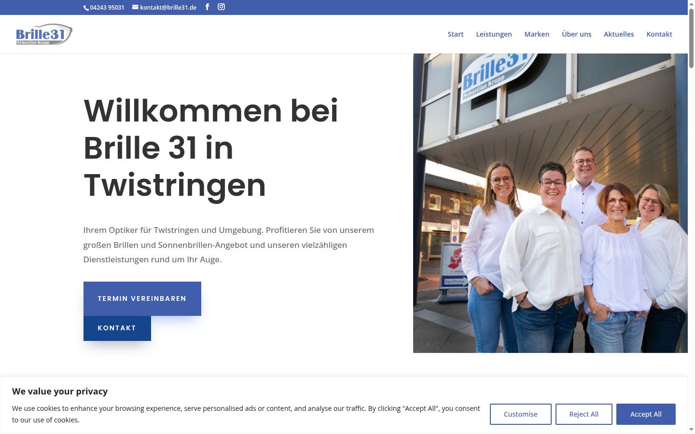Customise cookie preferences
The width and height of the screenshot is (695, 434).
point(520,414)
